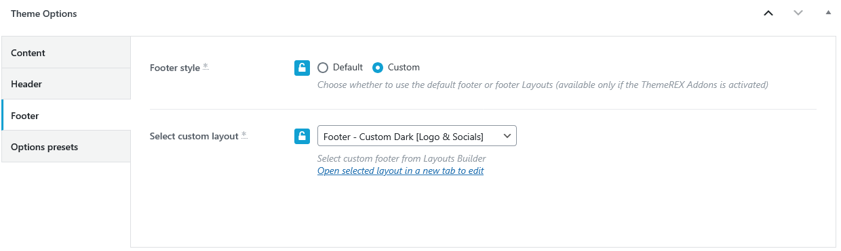
Task: Click the asterisk marker after Footer style
Action: pos(206,66)
